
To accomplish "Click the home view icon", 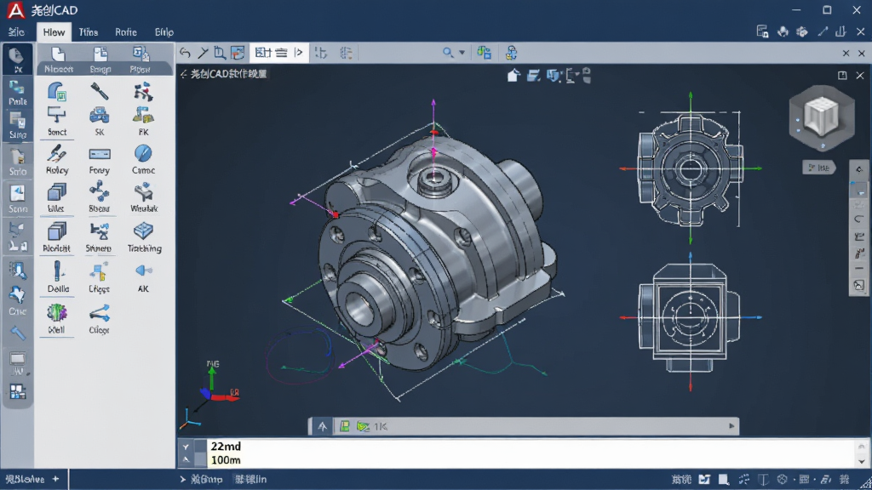I will pyautogui.click(x=513, y=75).
